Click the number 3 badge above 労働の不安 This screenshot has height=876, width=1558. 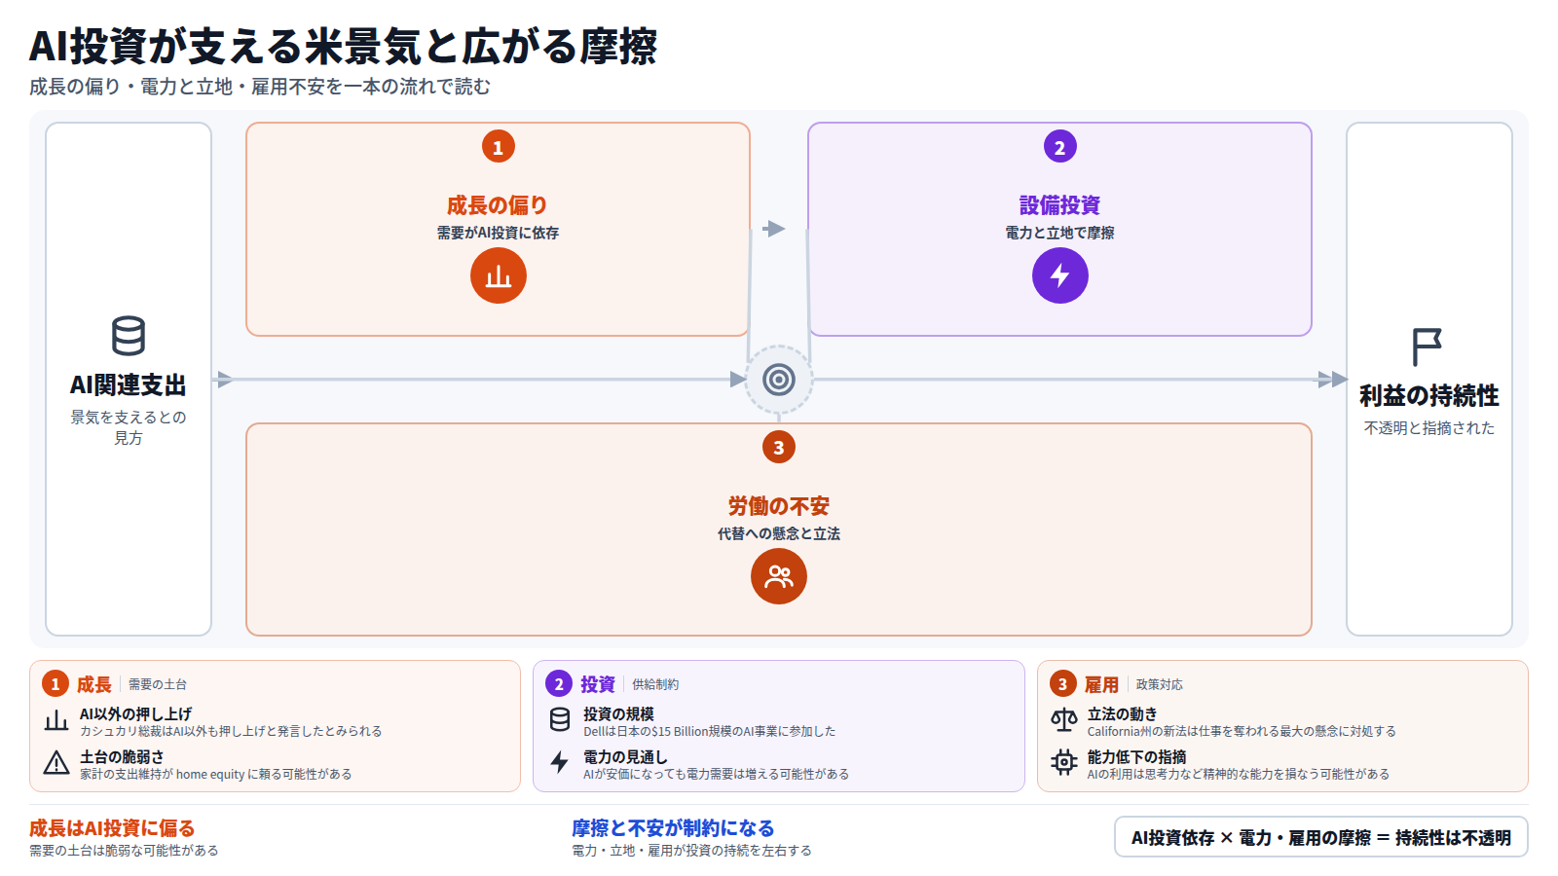coord(779,447)
